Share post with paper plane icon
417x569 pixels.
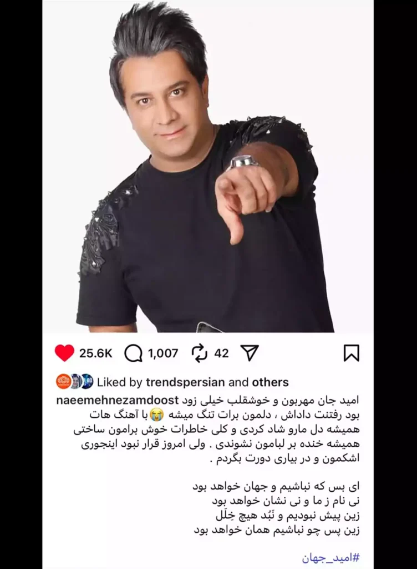pyautogui.click(x=250, y=353)
